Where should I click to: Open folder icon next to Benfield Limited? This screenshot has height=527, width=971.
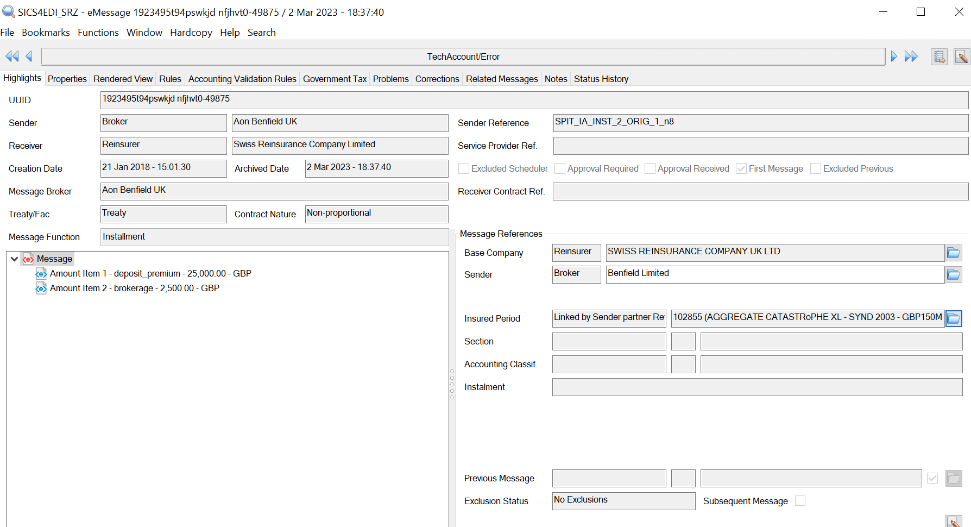point(953,275)
